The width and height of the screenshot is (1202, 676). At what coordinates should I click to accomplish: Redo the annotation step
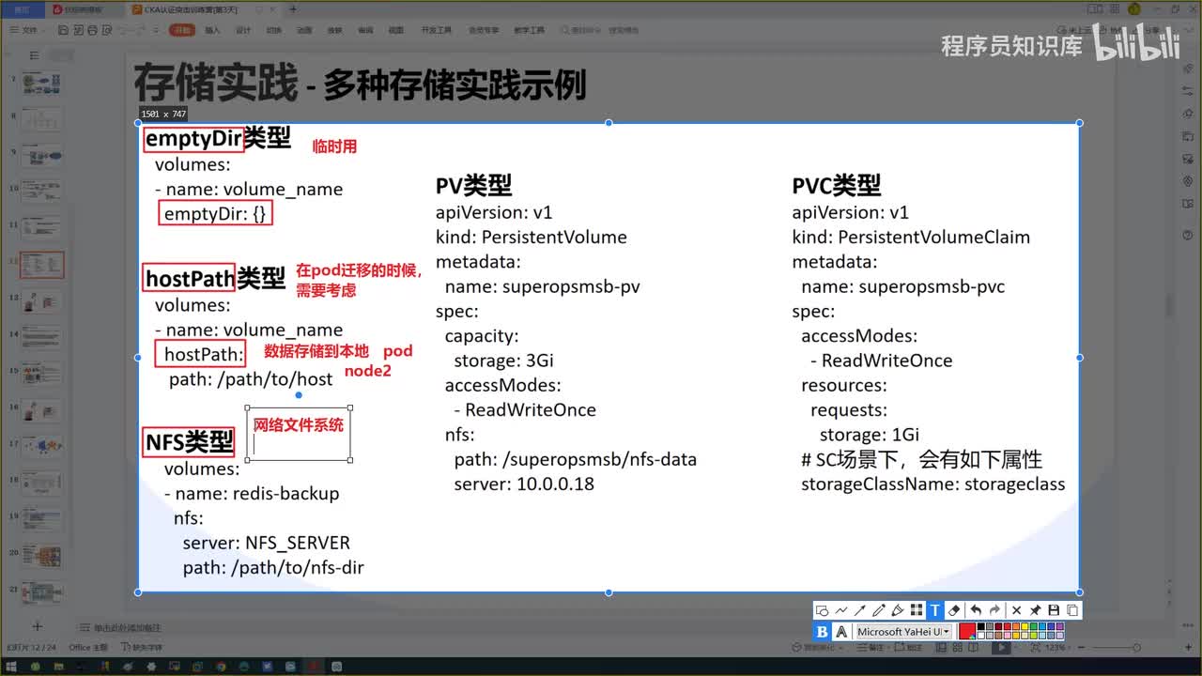[x=994, y=610]
